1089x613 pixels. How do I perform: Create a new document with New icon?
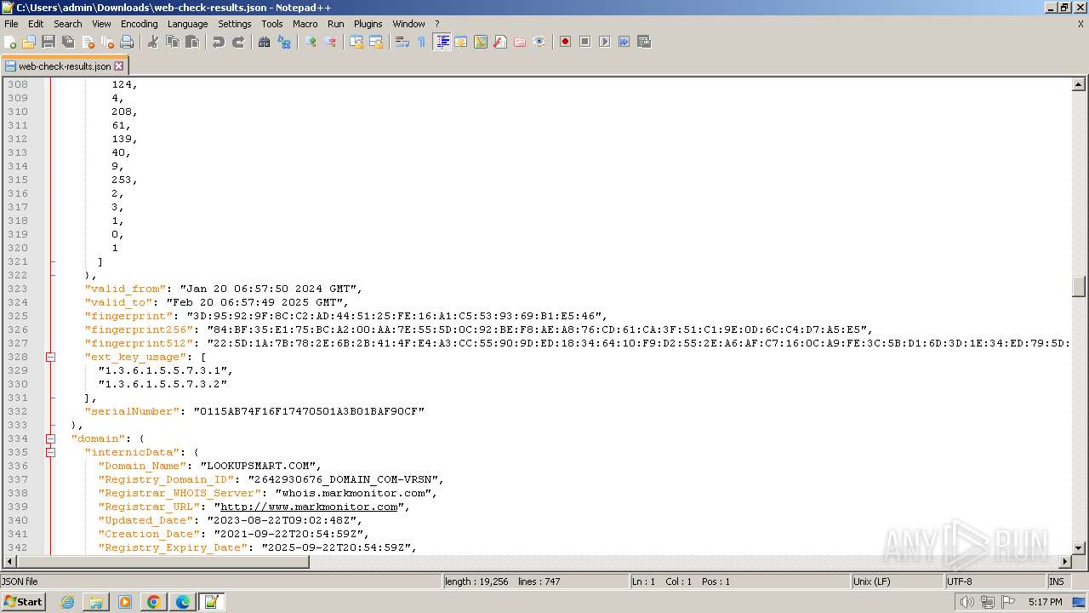(x=11, y=42)
